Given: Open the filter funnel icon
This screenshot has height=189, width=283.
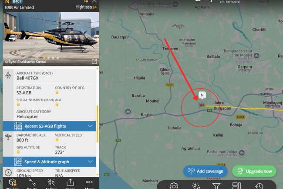Looking at the screenshot, I should [216, 186].
